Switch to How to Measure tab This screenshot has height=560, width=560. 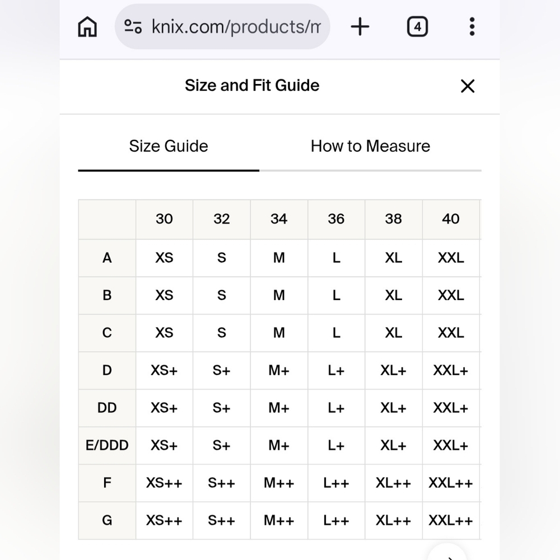pyautogui.click(x=370, y=146)
